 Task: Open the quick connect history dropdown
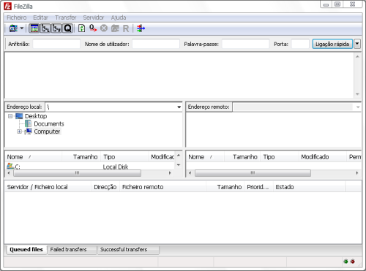click(x=357, y=44)
